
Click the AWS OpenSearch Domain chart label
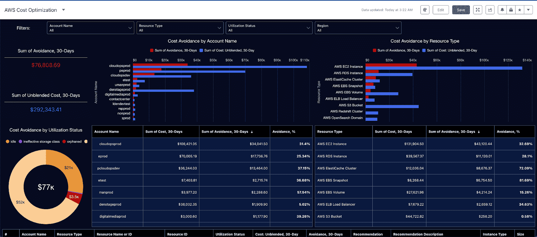pyautogui.click(x=343, y=118)
